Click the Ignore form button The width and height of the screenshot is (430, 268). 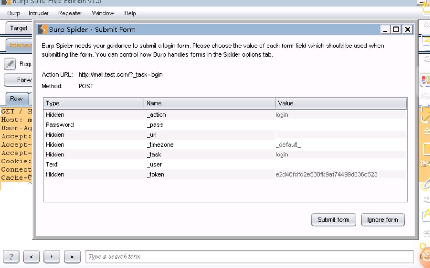pyautogui.click(x=383, y=220)
